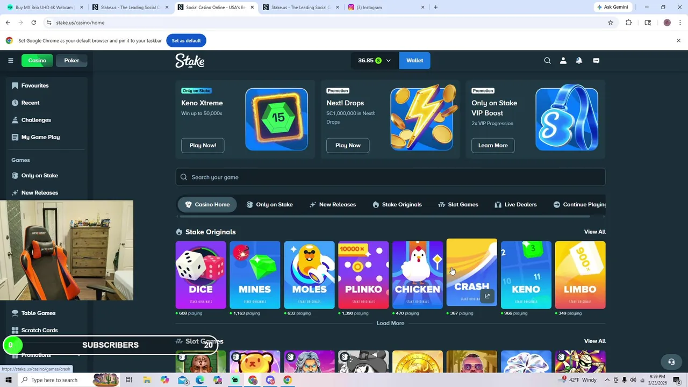Open the hamburger sidebar menu

point(10,60)
